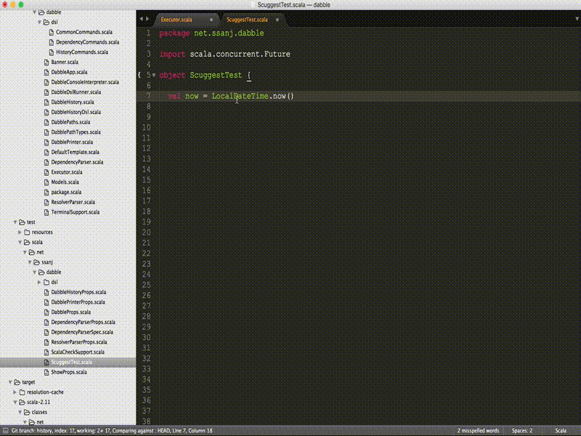Place cursor on ScuggestTest object name
Image resolution: width=581 pixels, height=436 pixels.
[216, 76]
